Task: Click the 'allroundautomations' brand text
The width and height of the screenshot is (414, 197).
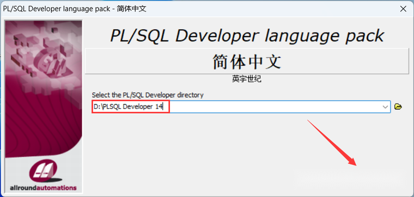Action: pyautogui.click(x=43, y=188)
